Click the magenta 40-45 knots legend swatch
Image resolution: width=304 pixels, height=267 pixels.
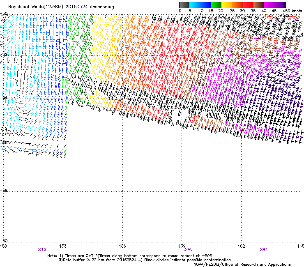point(269,5)
